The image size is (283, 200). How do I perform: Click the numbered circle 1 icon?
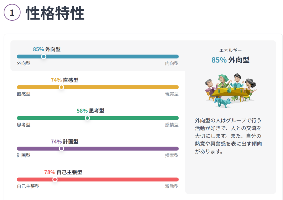pyautogui.click(x=12, y=13)
